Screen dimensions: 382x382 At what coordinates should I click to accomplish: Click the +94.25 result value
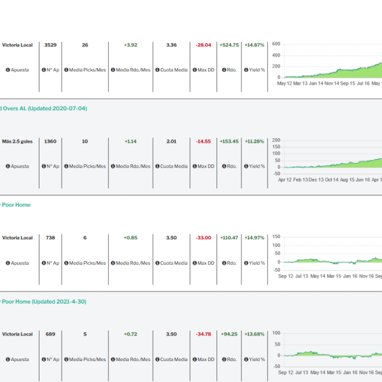pyautogui.click(x=229, y=334)
